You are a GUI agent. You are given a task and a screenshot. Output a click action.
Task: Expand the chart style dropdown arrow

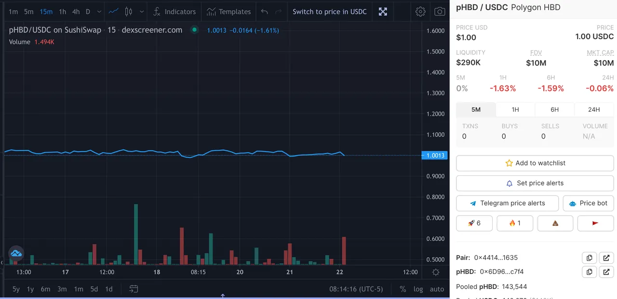click(141, 12)
